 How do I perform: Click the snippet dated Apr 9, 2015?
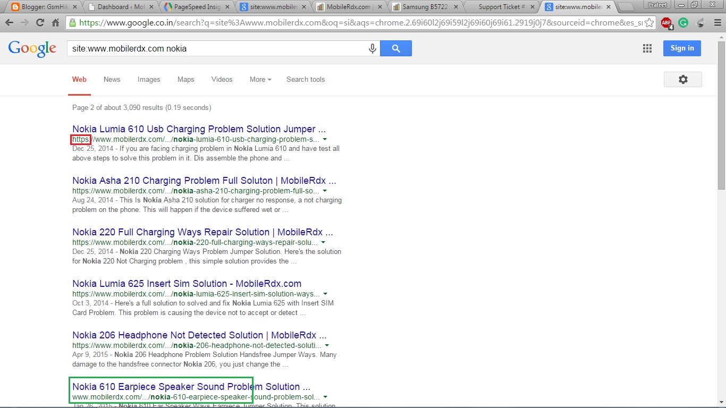tap(205, 360)
